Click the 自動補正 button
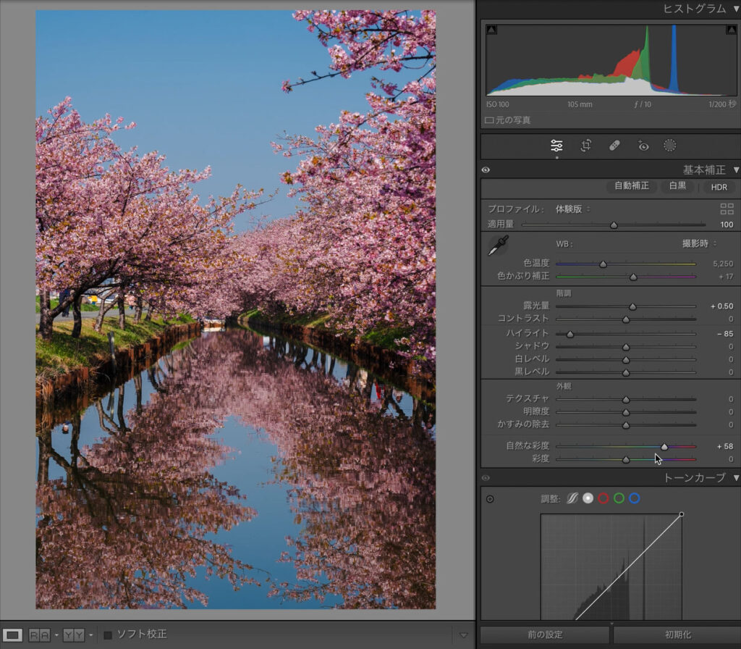 [632, 186]
